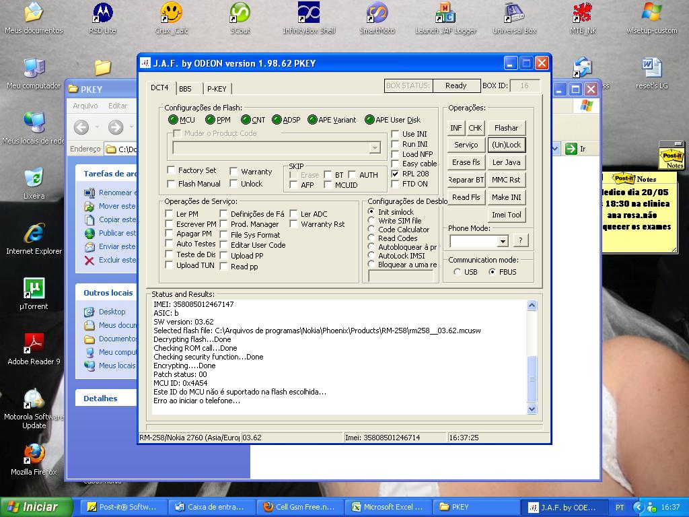Tick the File Sys Format checkbox
This screenshot has width=689, height=517.
click(223, 235)
